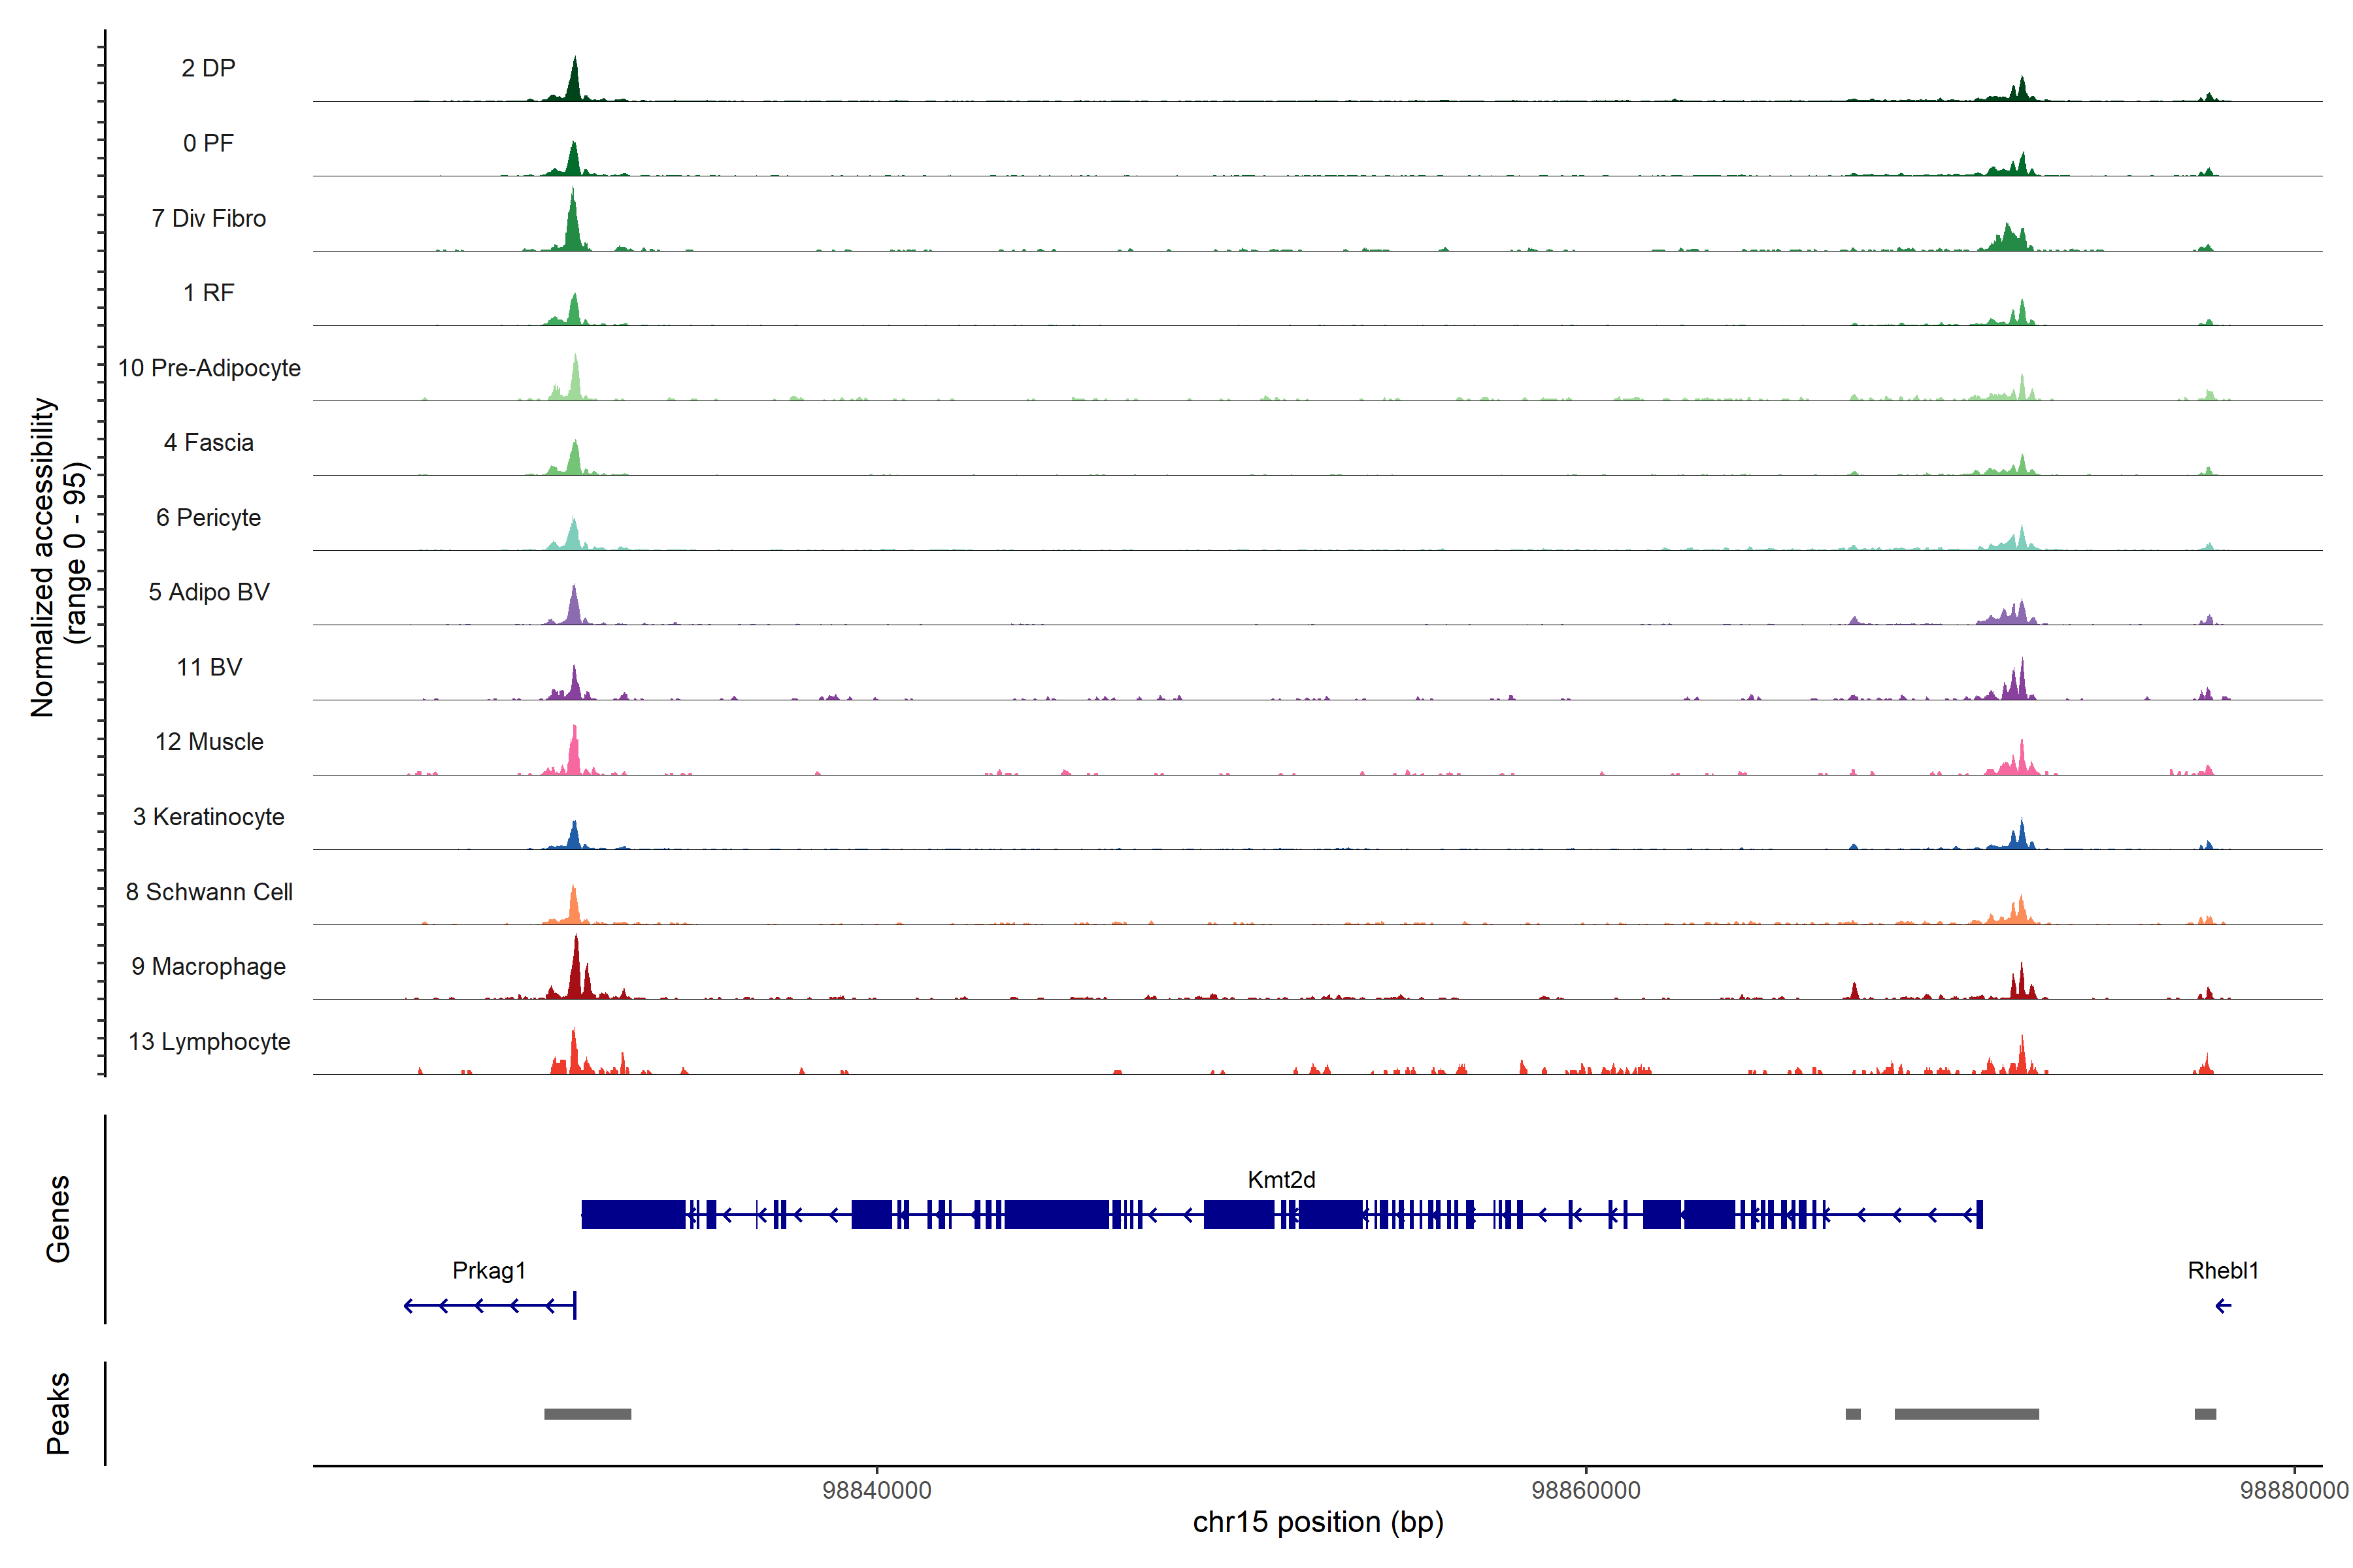This screenshot has width=2353, height=1568.
Task: Click the Rhebl1 gene label
Action: 2223,1271
